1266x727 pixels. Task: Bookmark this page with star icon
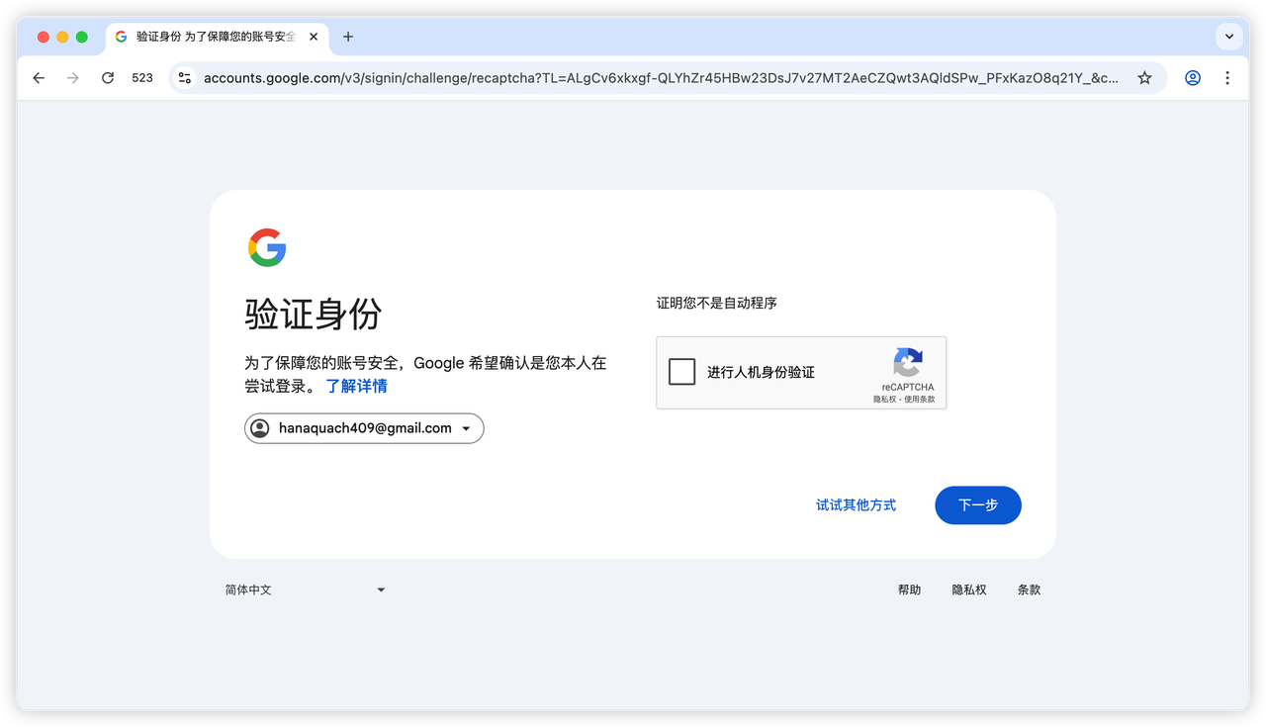point(1144,78)
